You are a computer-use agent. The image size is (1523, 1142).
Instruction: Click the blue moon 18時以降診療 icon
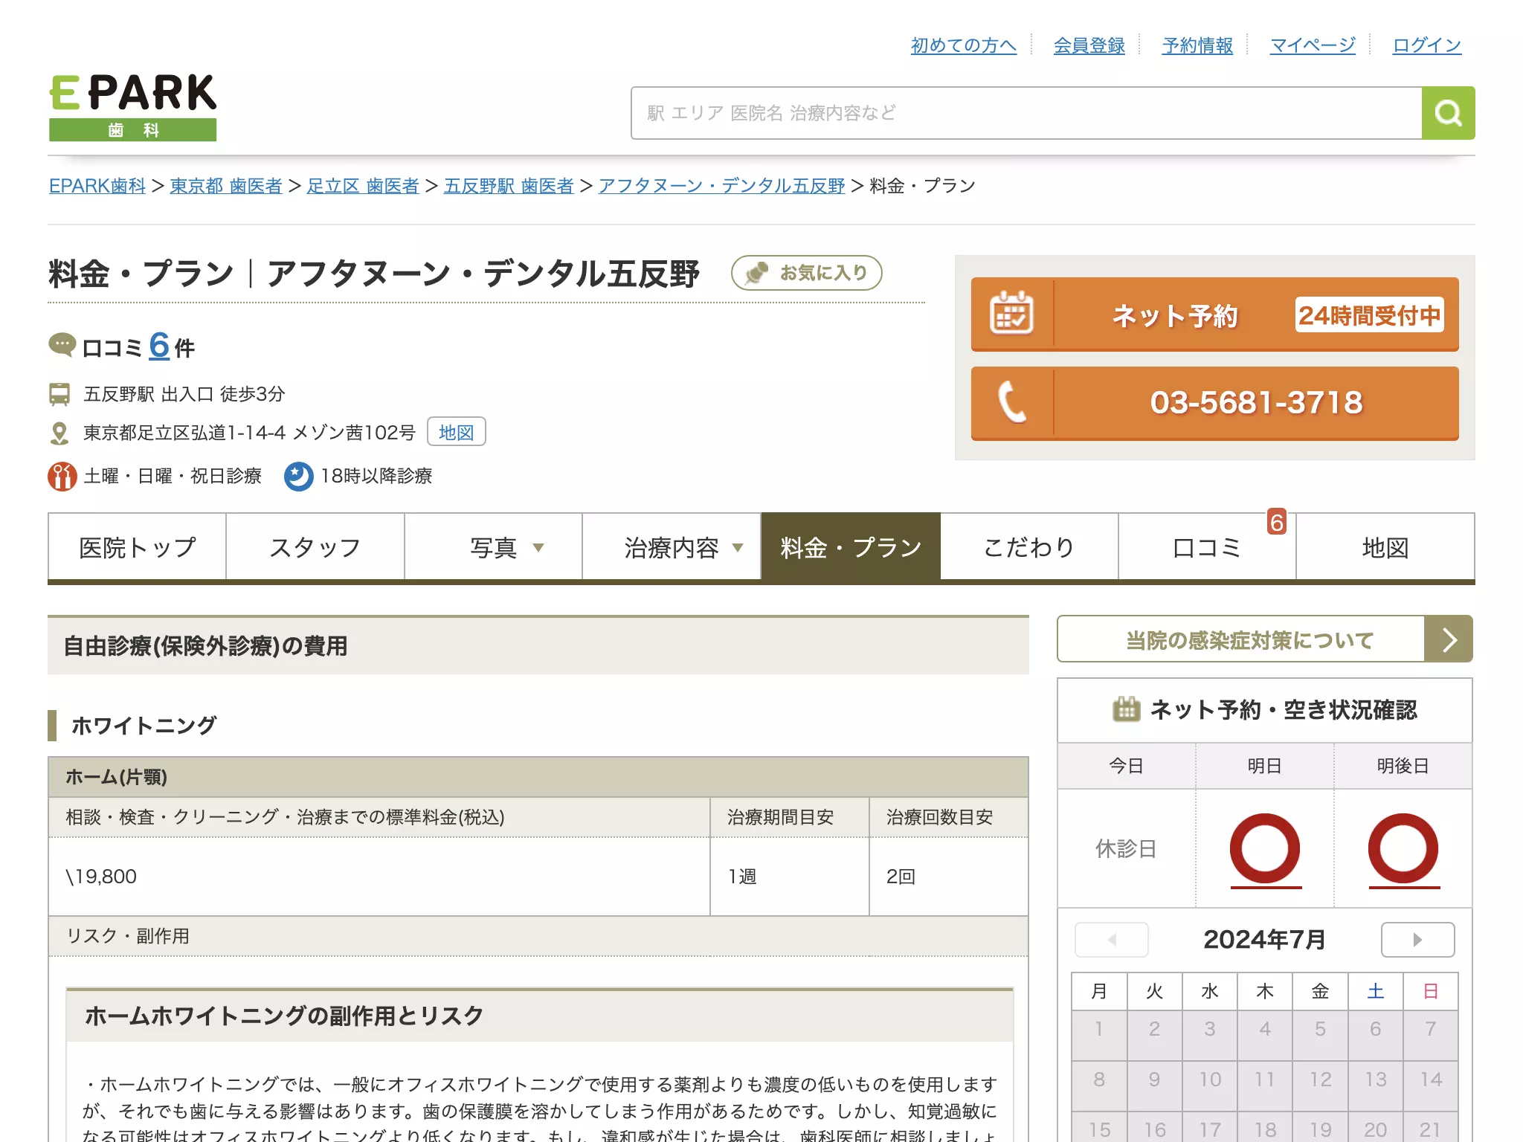(299, 477)
